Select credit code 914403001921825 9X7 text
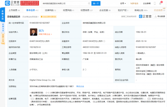The height and width of the screenshot is (107, 167). click(x=39, y=23)
